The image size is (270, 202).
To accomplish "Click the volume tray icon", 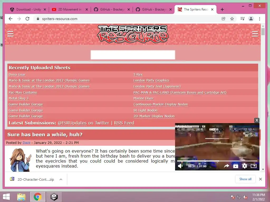I will (245, 197).
